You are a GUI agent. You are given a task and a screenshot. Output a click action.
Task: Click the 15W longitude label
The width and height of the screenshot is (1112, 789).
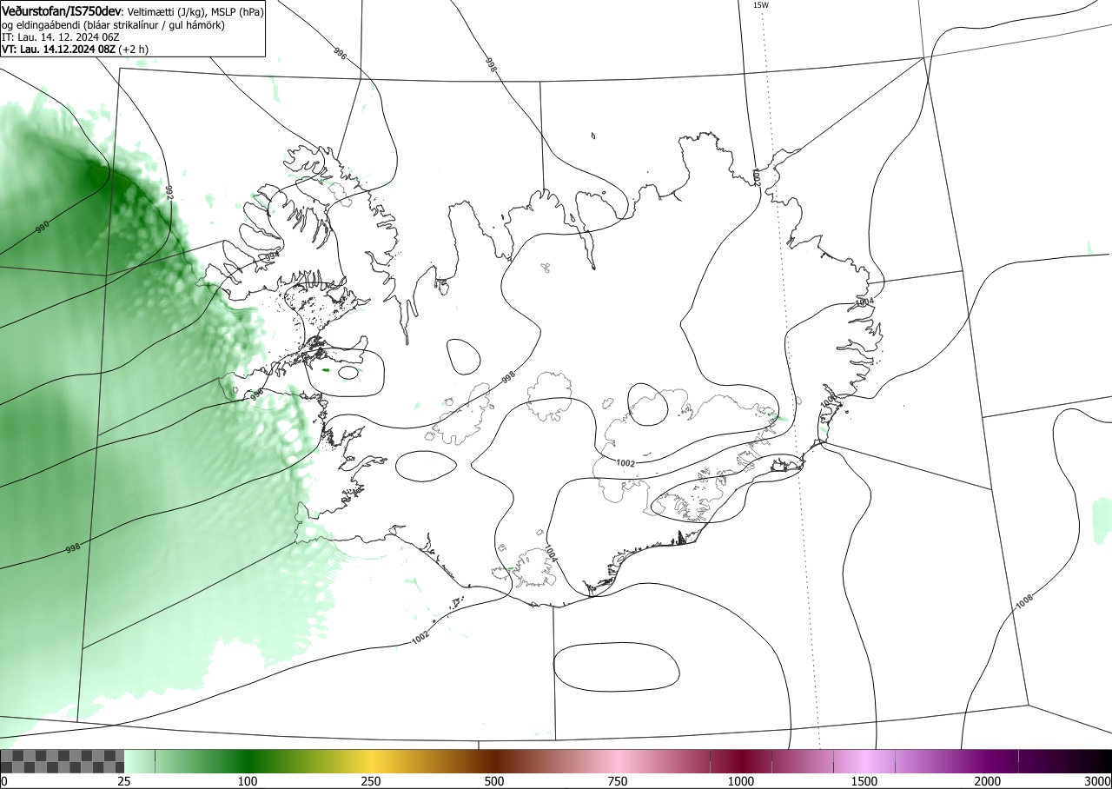coord(760,5)
